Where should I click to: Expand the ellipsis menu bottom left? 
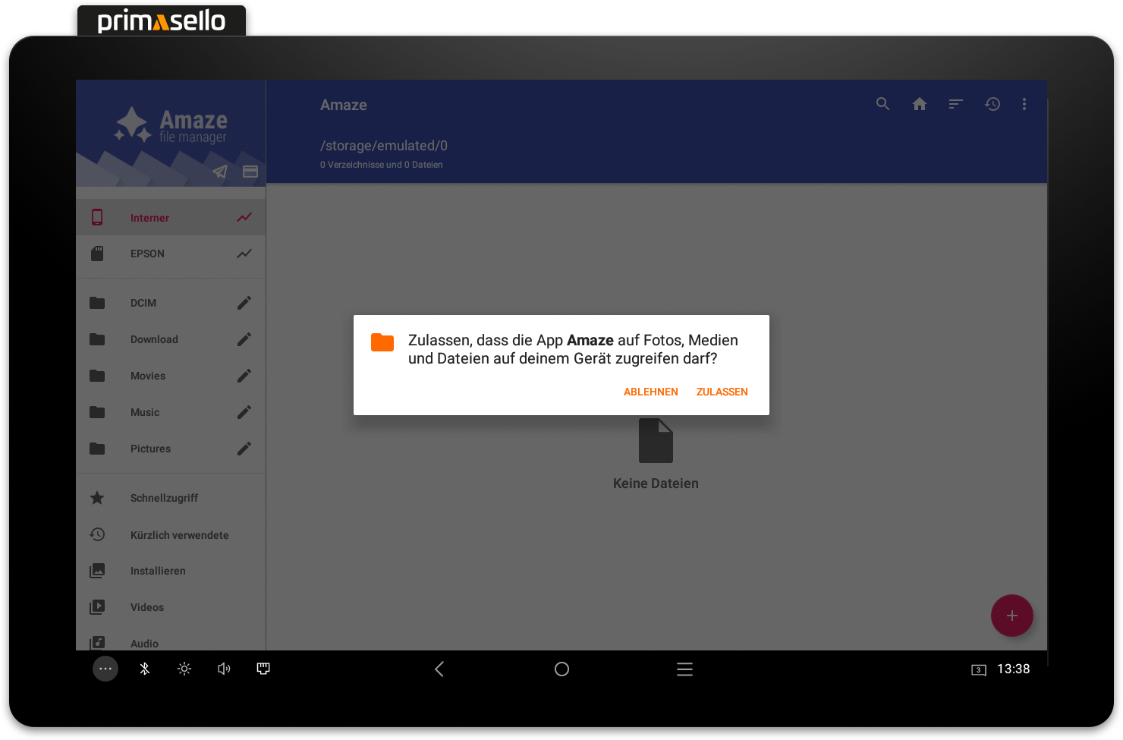point(105,669)
